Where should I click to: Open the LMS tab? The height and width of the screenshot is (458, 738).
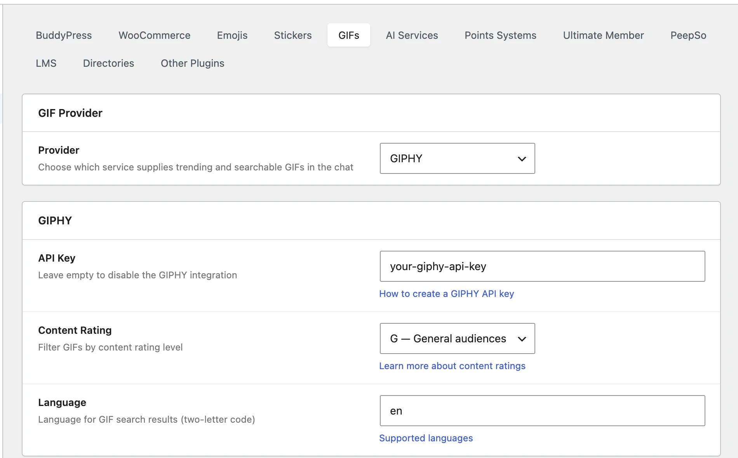tap(46, 63)
